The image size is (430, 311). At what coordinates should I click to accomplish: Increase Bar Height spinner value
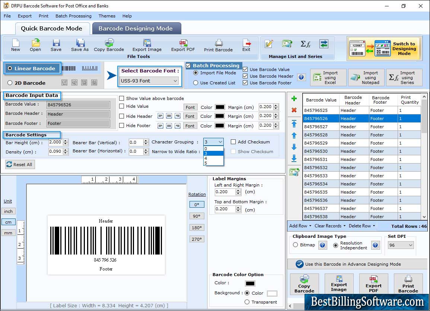65,141
